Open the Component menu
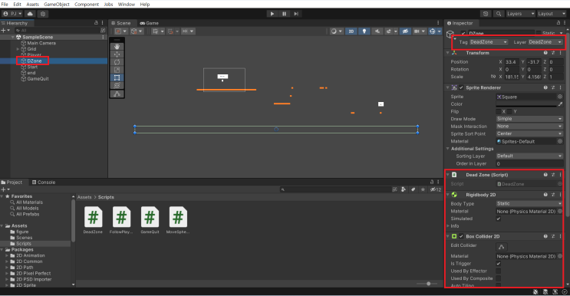The height and width of the screenshot is (296, 570). click(87, 5)
